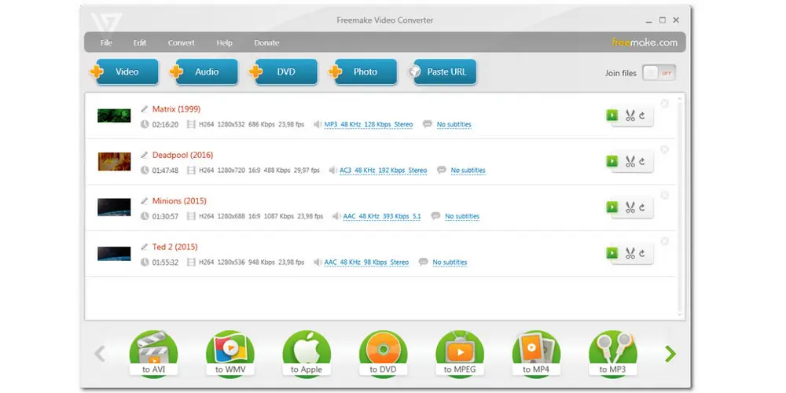Click the Ted 2 (2015) thumbnail

(114, 253)
